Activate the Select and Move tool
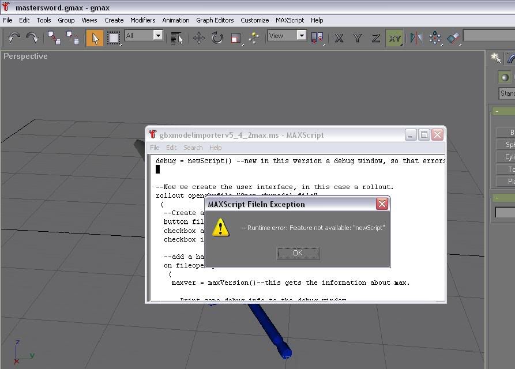The height and width of the screenshot is (369, 515). (x=199, y=38)
